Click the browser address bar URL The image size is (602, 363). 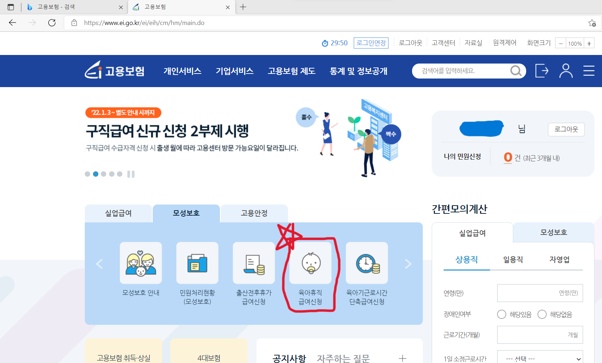(144, 23)
